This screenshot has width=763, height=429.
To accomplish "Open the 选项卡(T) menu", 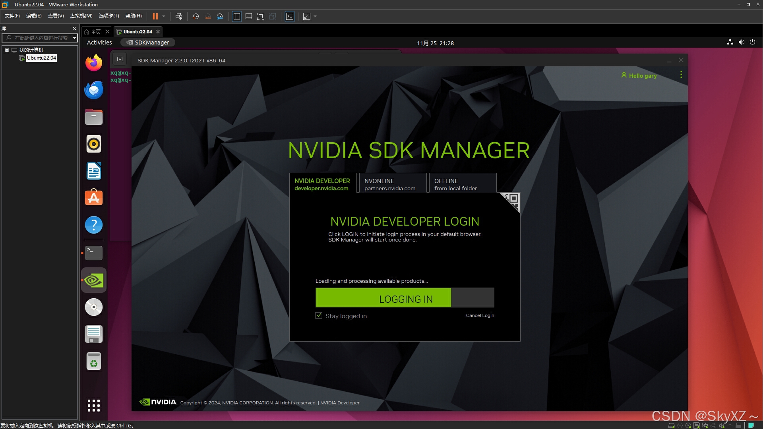I will point(108,16).
